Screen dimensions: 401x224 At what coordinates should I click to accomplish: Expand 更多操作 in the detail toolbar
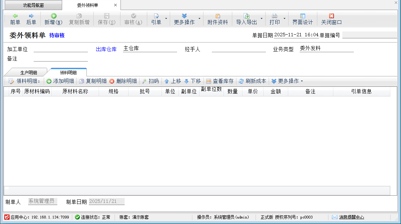[287, 81]
